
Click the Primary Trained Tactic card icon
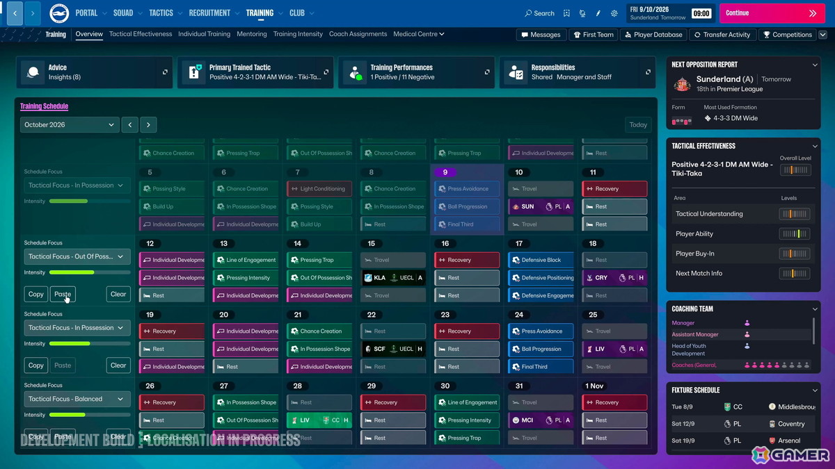(194, 72)
